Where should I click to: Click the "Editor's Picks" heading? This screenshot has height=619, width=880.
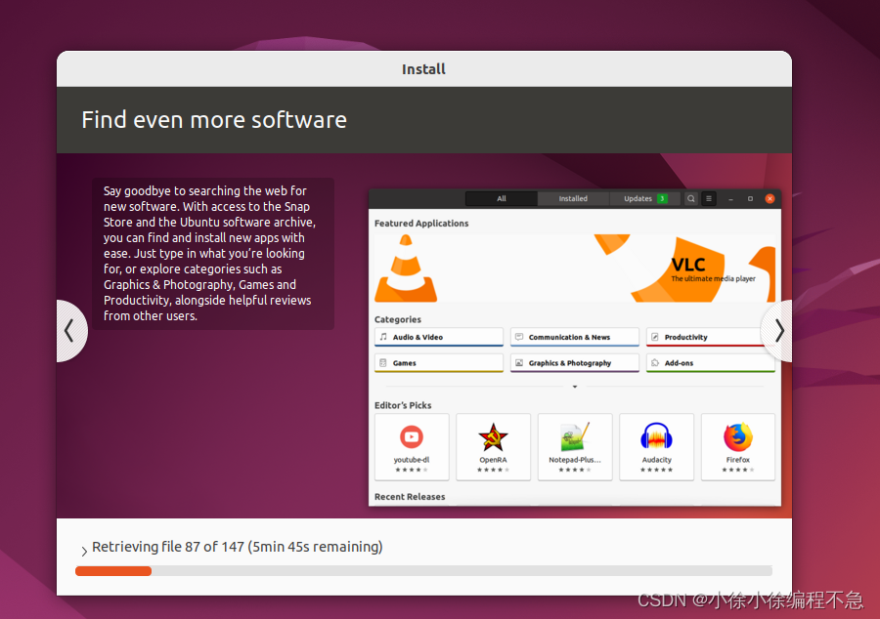coord(403,405)
